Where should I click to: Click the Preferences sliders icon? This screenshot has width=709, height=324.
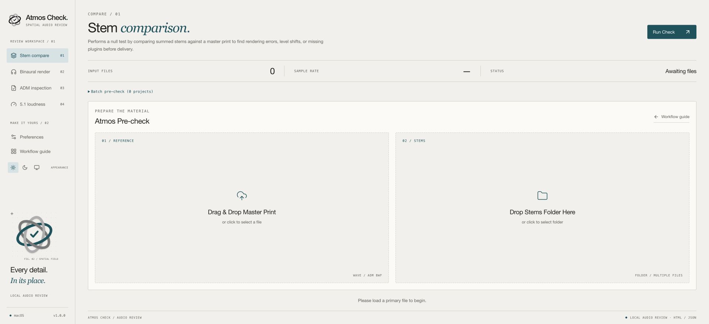click(x=14, y=137)
